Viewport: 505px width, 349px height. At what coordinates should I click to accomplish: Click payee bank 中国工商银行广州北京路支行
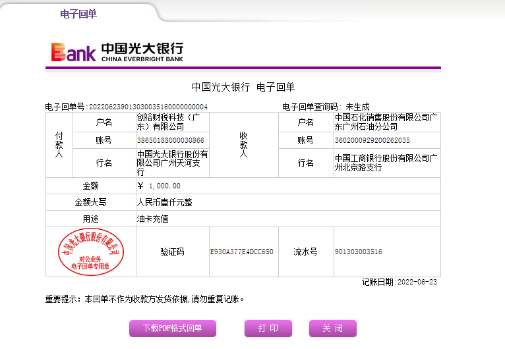pos(386,163)
